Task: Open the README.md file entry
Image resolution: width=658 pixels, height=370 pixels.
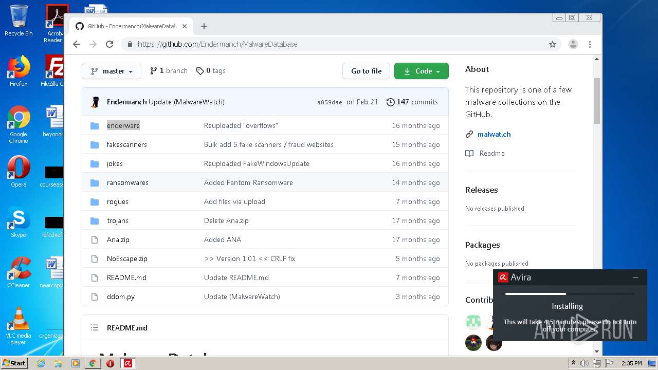Action: point(126,277)
